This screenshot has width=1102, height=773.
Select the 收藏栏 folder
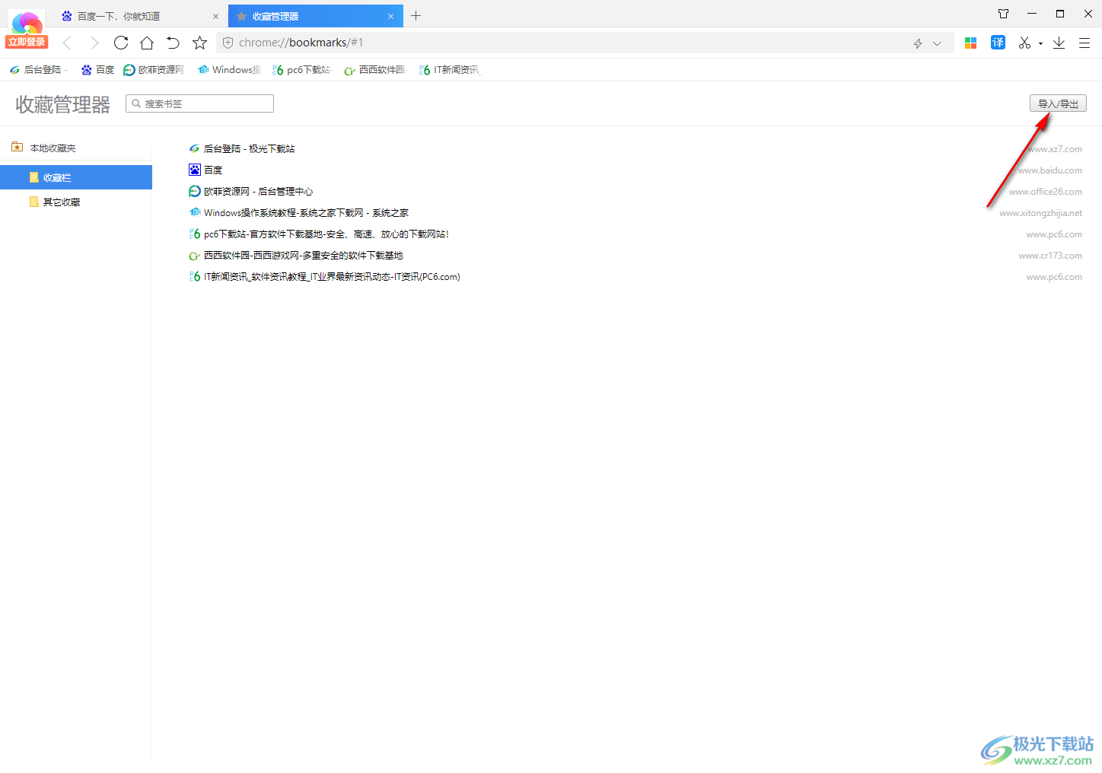(76, 177)
